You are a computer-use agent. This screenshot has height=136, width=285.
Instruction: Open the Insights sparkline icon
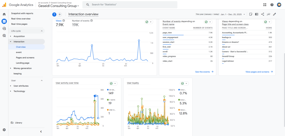(x=269, y=14)
